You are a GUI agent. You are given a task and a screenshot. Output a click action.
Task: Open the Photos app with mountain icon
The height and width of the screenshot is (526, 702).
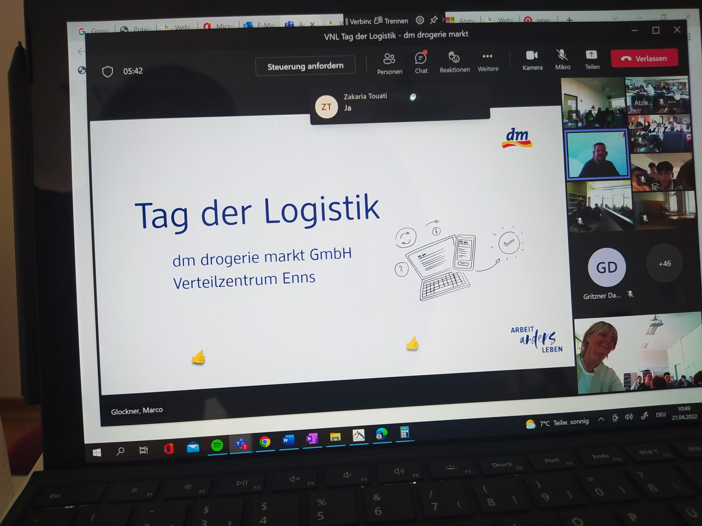[x=358, y=435]
